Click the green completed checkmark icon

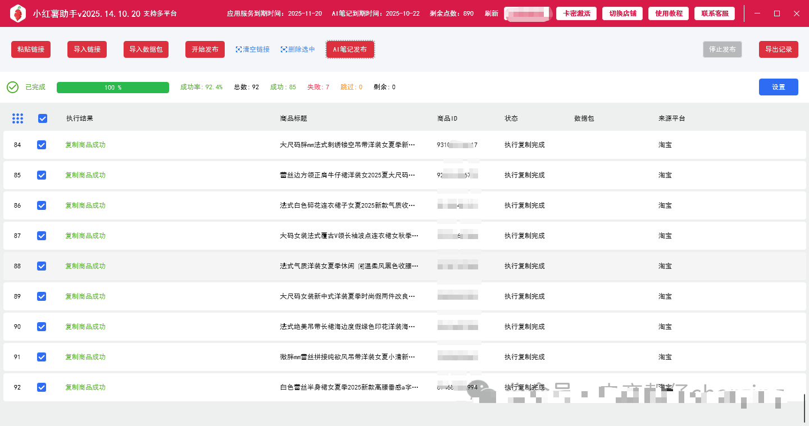[x=12, y=88]
